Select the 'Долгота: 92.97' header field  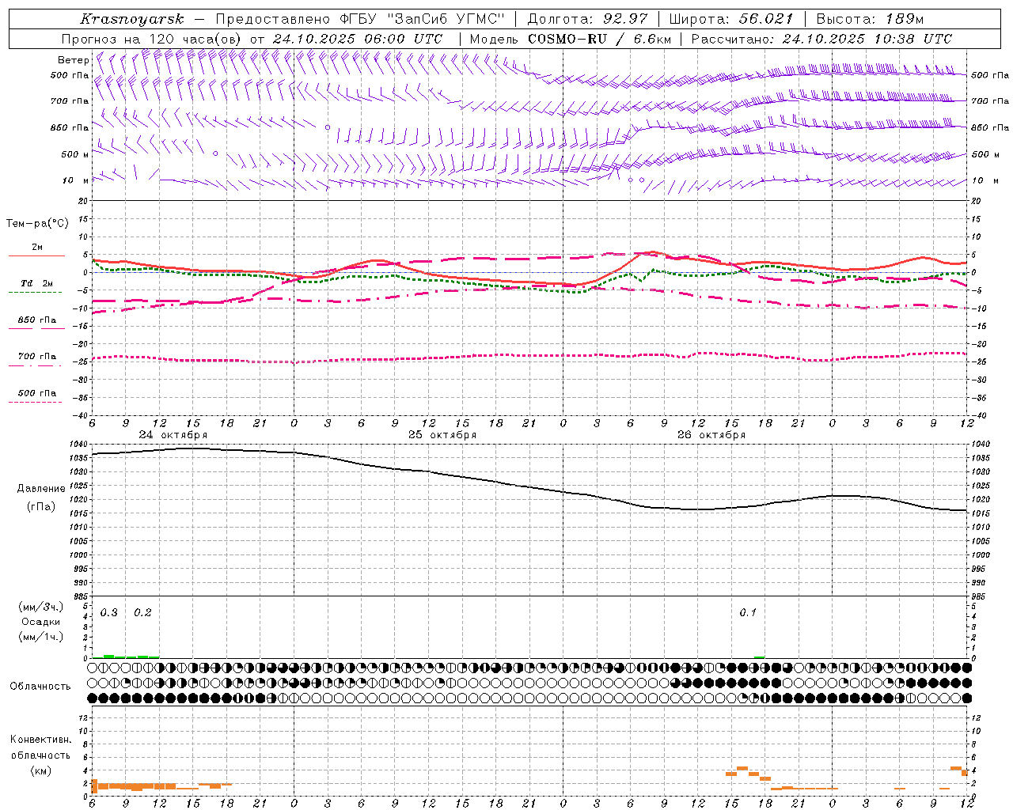[588, 19]
